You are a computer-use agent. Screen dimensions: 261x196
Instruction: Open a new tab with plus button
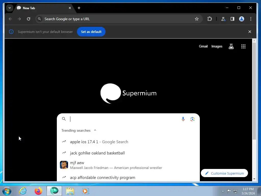[79, 8]
